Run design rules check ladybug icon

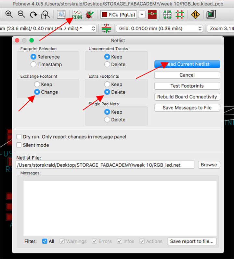tap(89, 15)
